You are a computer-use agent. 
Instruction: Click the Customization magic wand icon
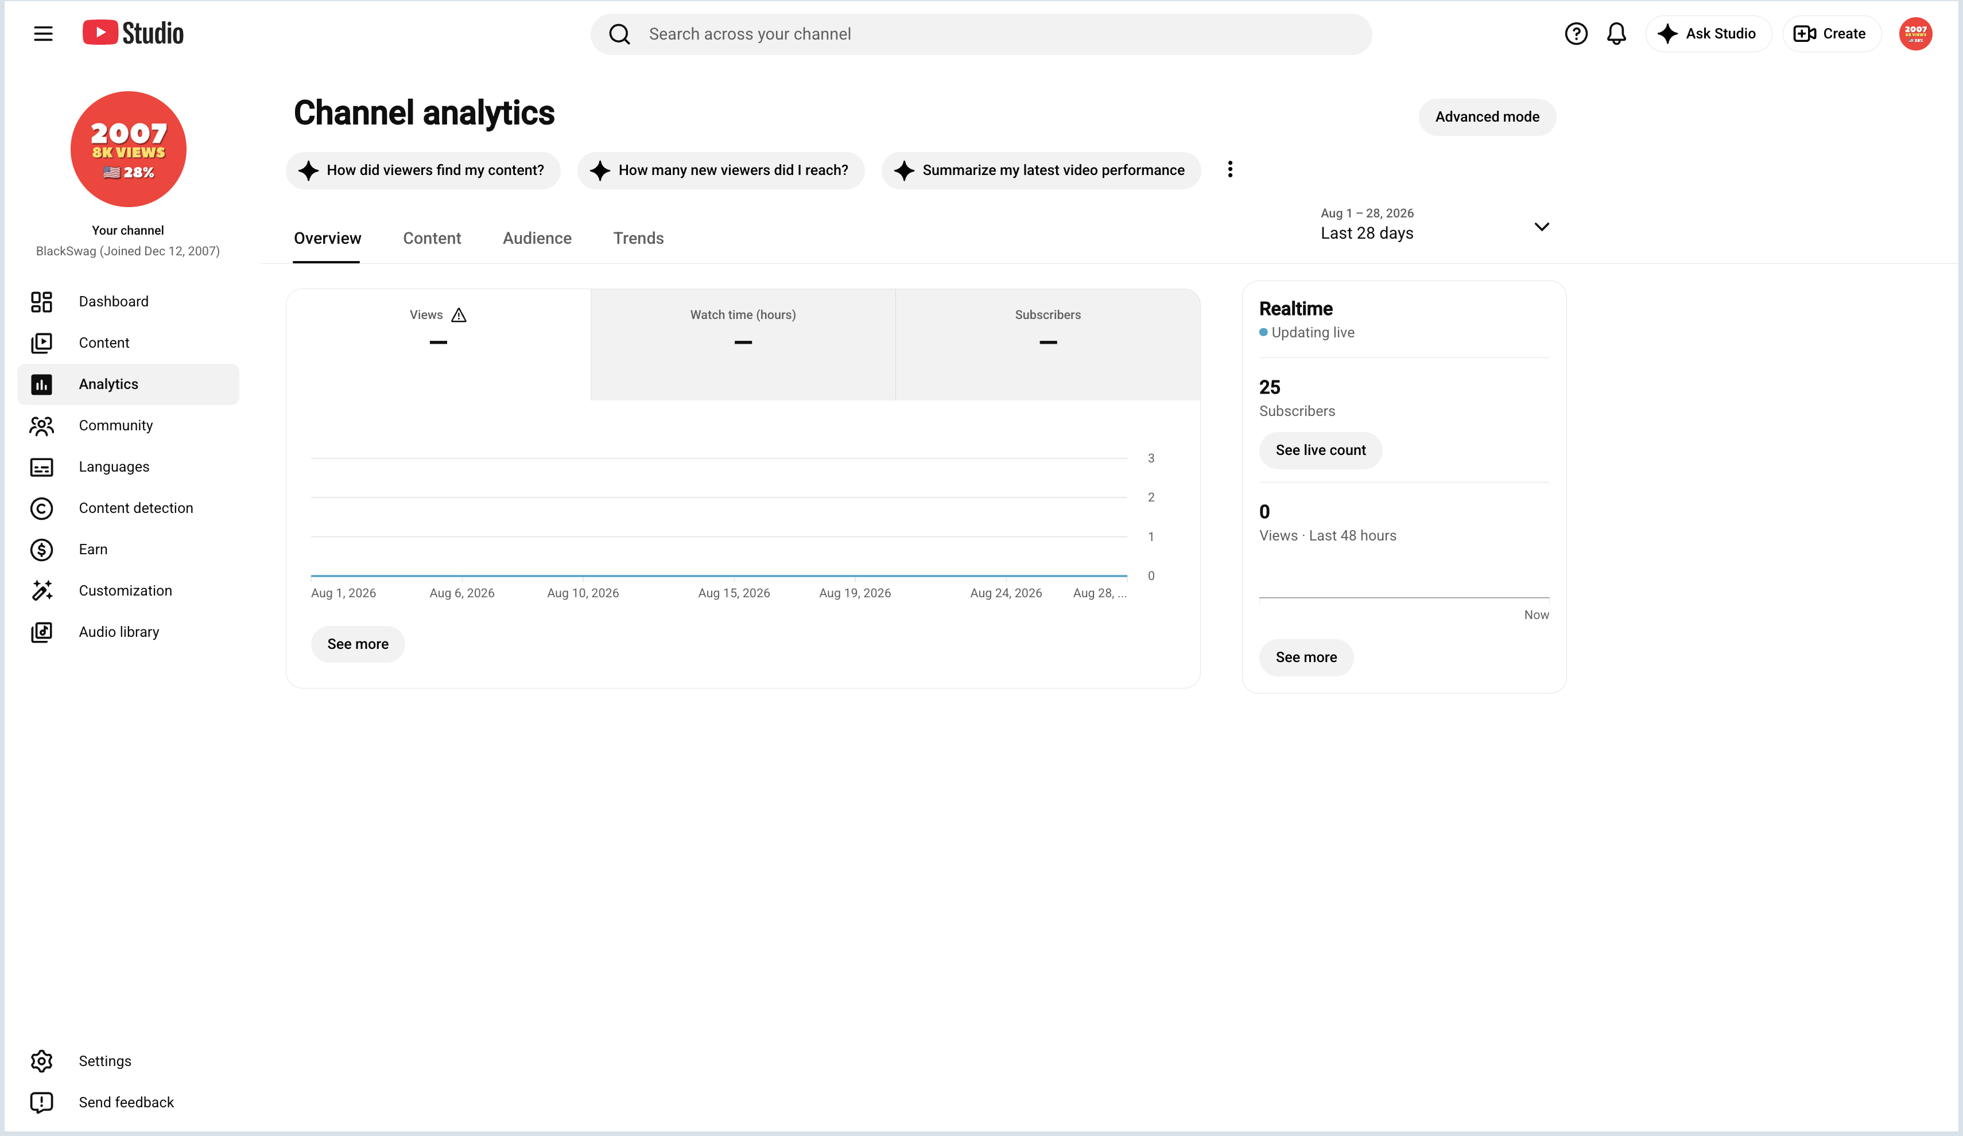point(41,591)
